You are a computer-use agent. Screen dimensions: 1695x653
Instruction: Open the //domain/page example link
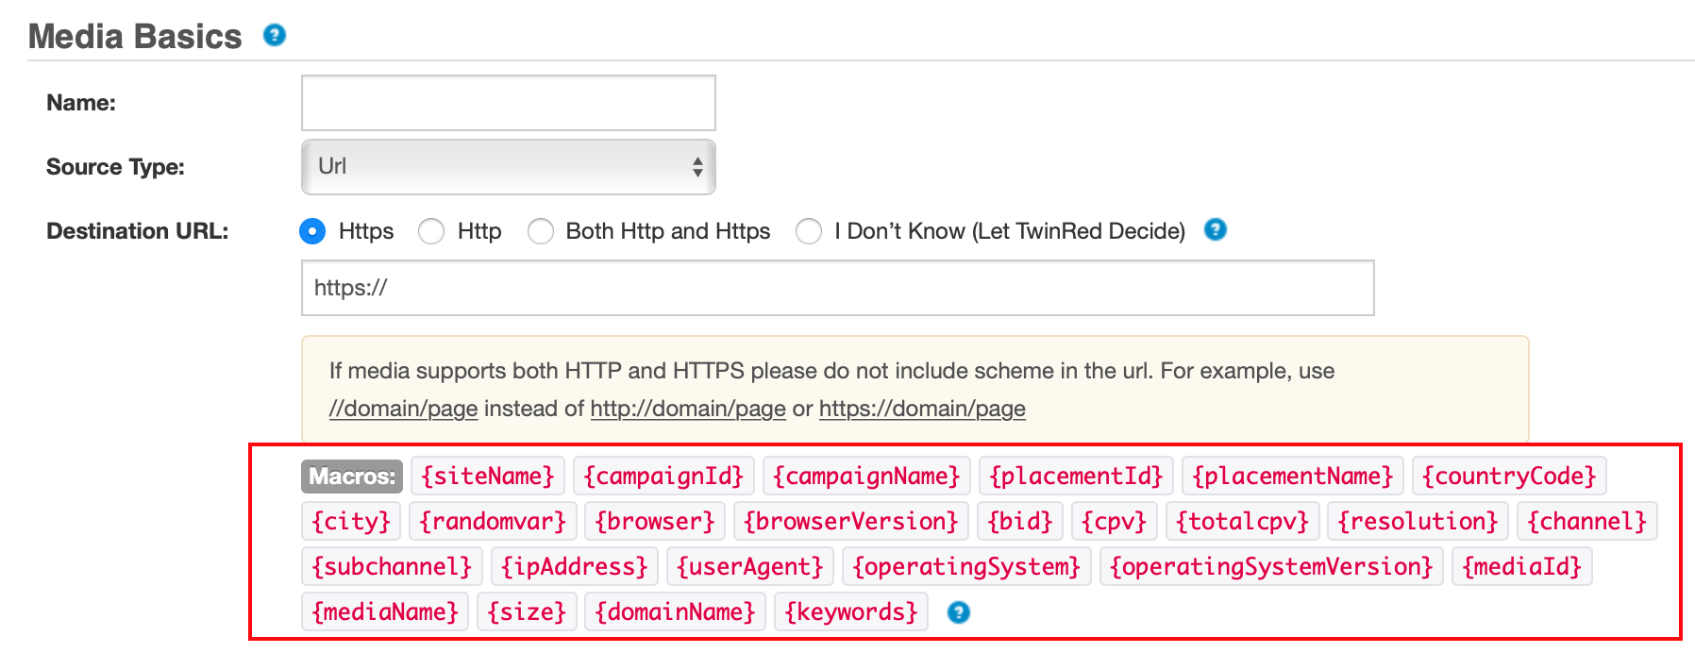(403, 409)
